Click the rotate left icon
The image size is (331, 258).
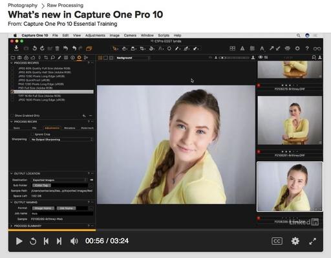coord(34,48)
